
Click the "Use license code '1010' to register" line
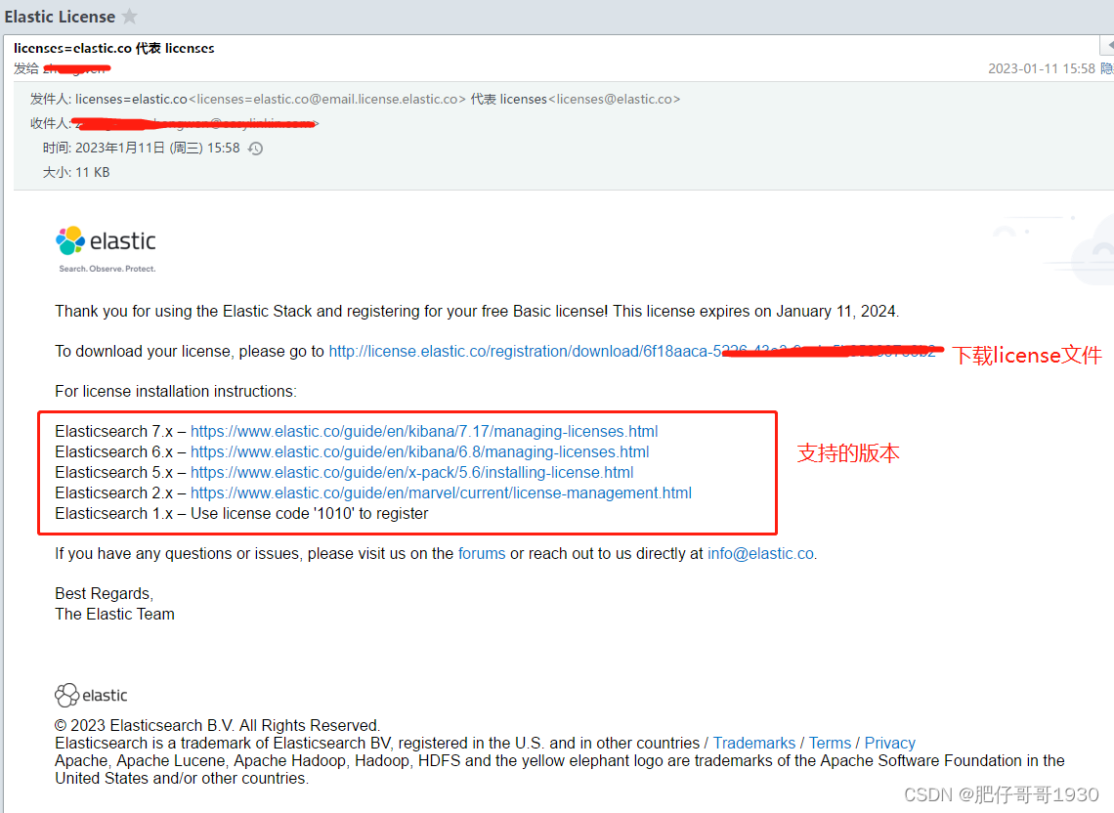coord(309,514)
